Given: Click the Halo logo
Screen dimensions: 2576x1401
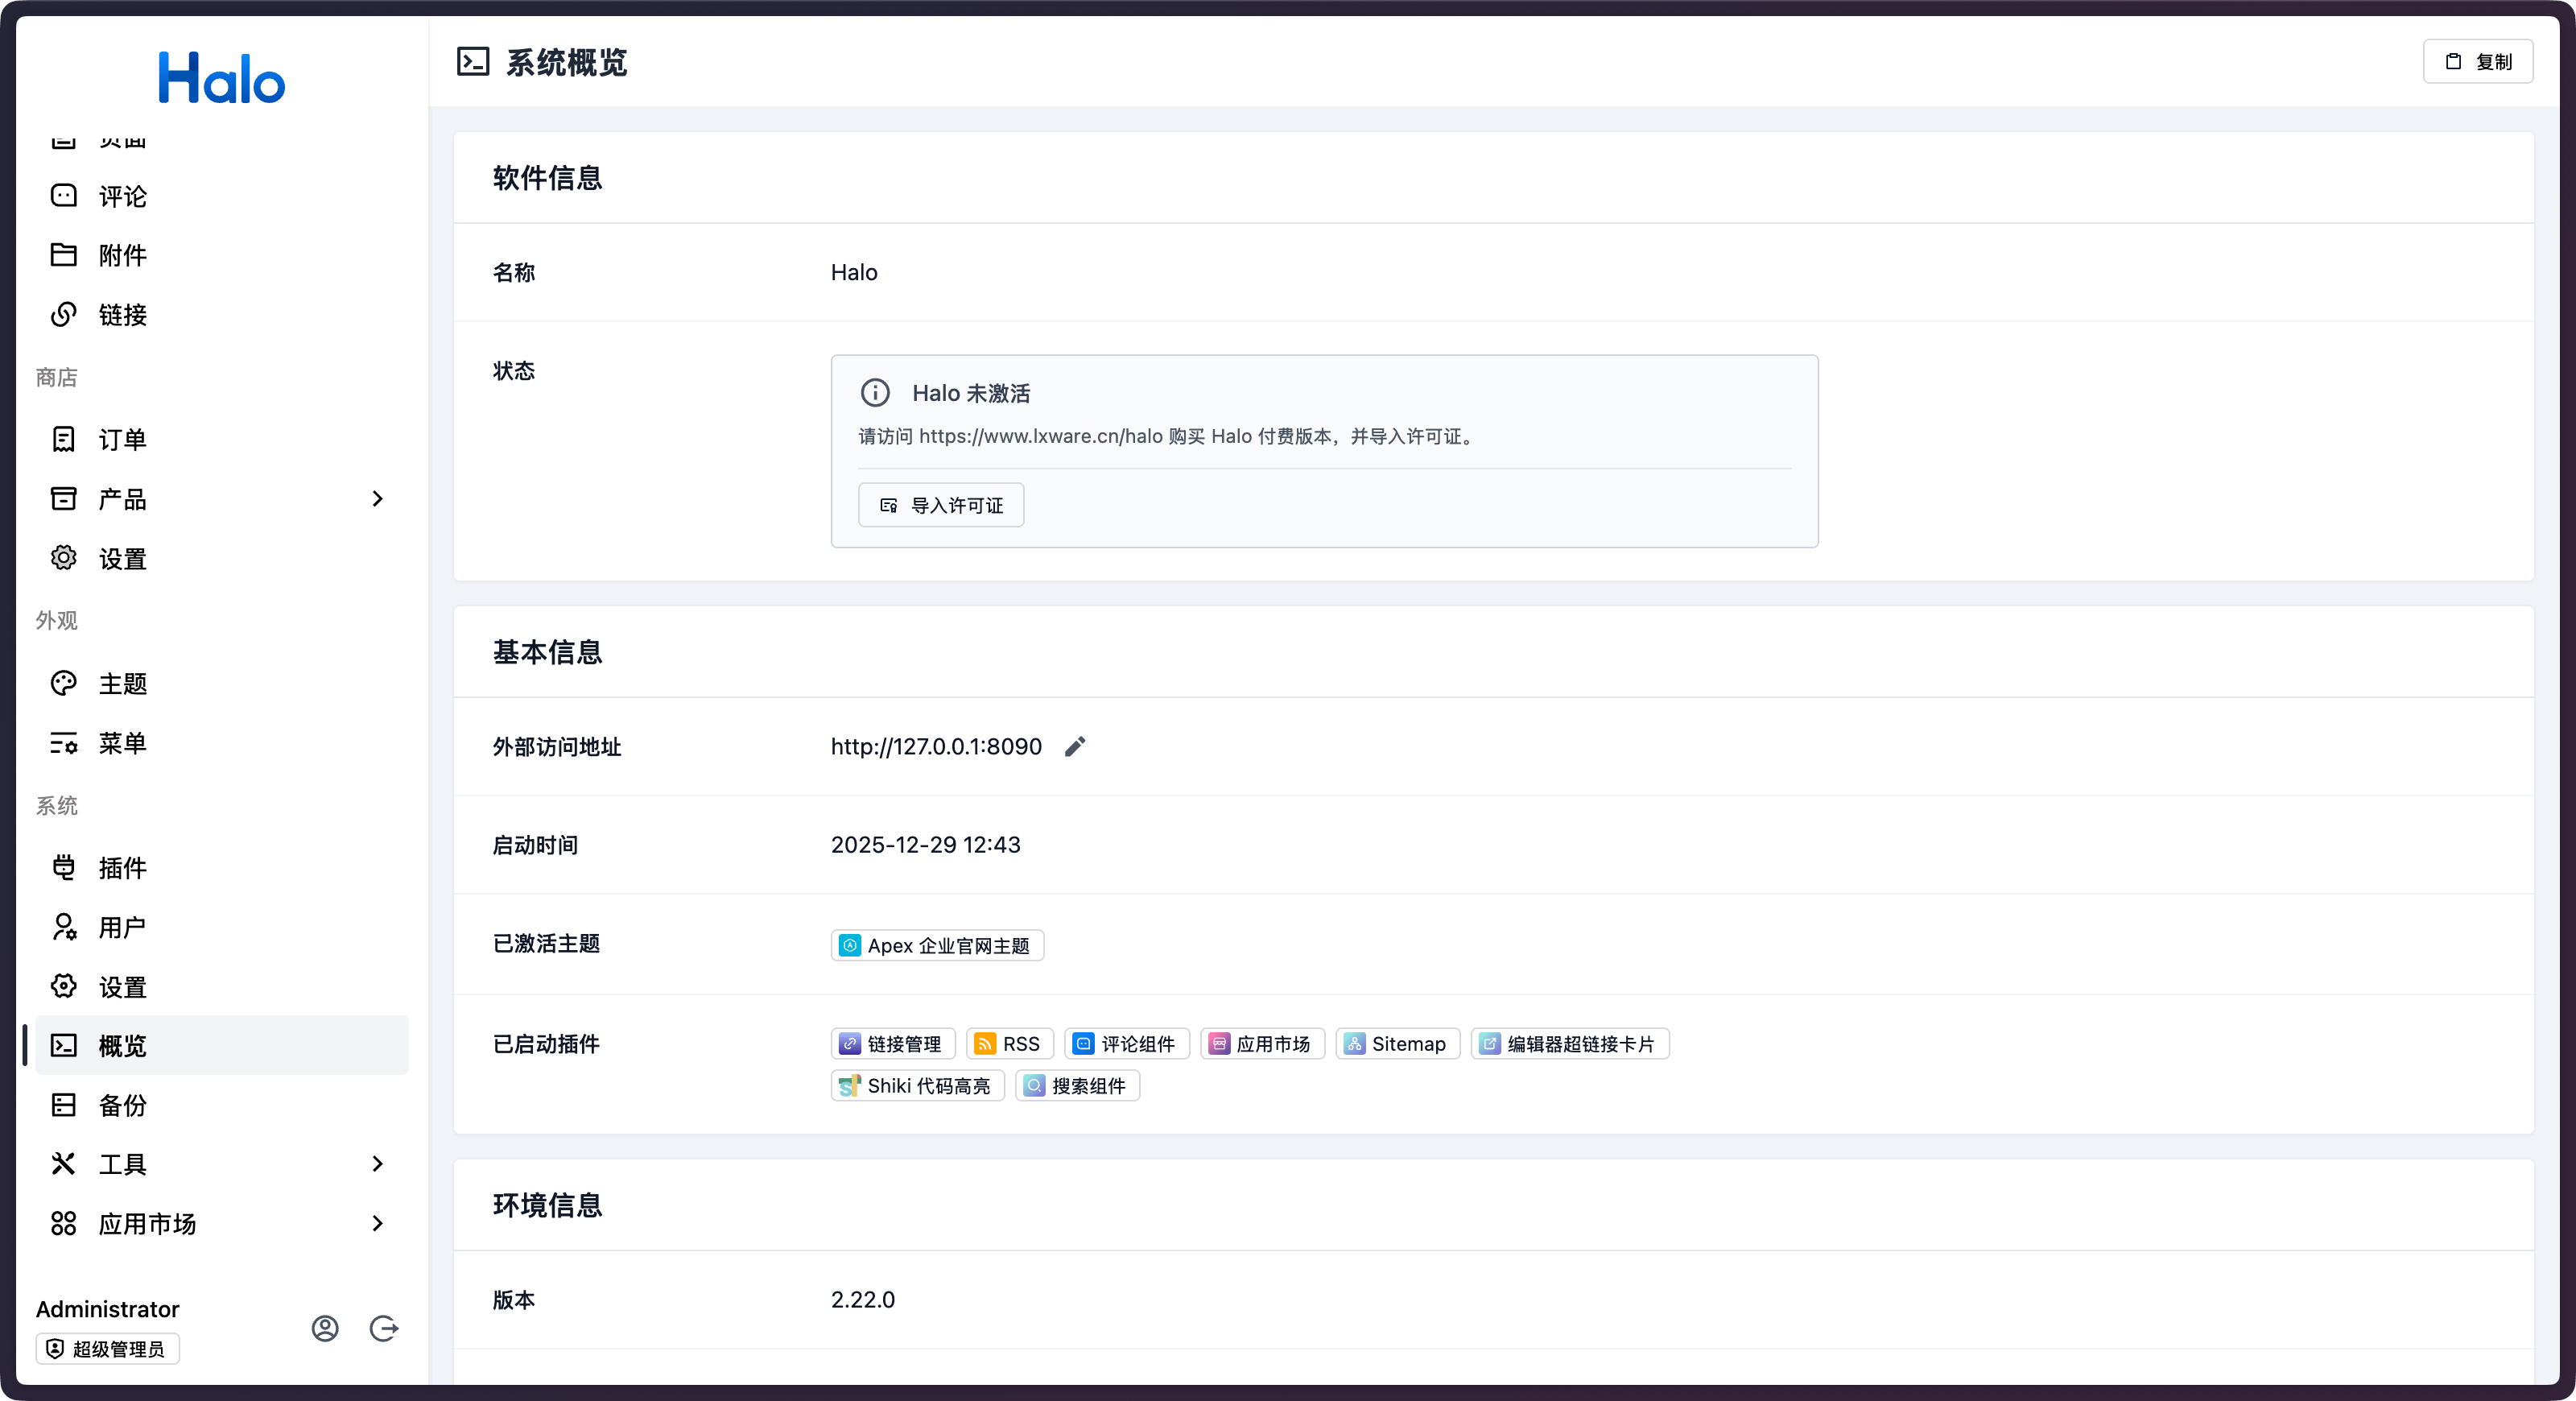Looking at the screenshot, I should pyautogui.click(x=222, y=78).
